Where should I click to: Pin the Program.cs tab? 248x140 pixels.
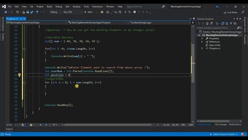coord(21,19)
